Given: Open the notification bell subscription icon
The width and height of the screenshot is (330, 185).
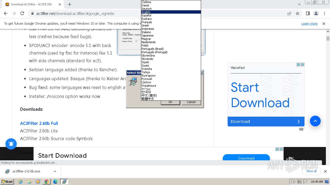Looking at the screenshot, I should (11, 144).
